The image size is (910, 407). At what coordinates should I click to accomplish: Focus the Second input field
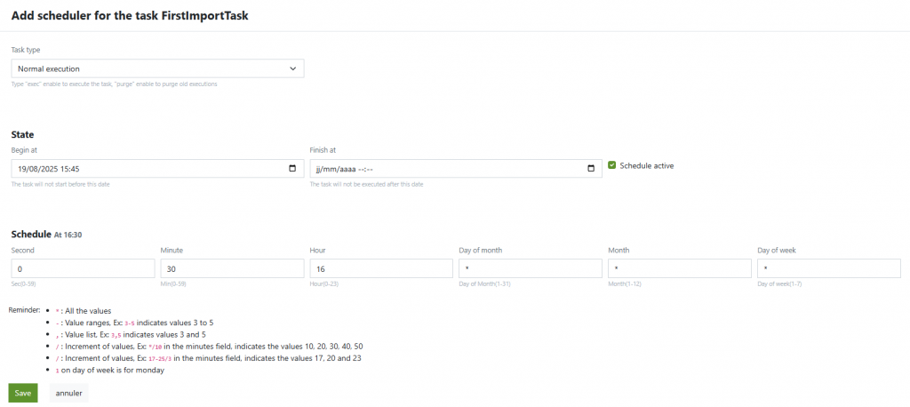point(83,268)
